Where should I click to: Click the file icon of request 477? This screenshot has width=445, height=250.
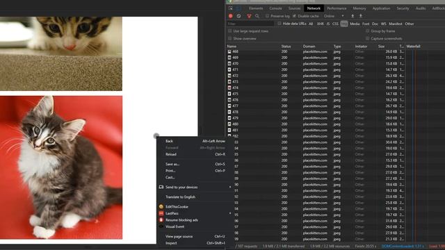tap(229, 106)
